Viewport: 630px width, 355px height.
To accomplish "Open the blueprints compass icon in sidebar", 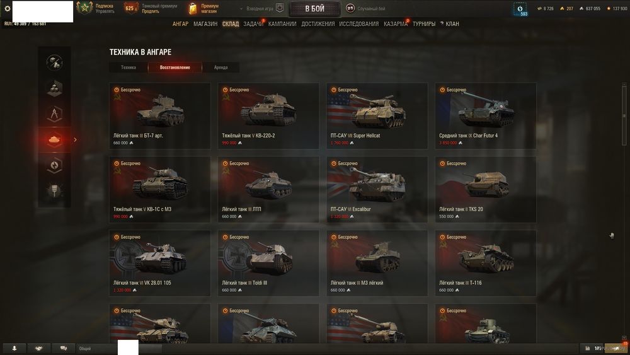I will (54, 114).
